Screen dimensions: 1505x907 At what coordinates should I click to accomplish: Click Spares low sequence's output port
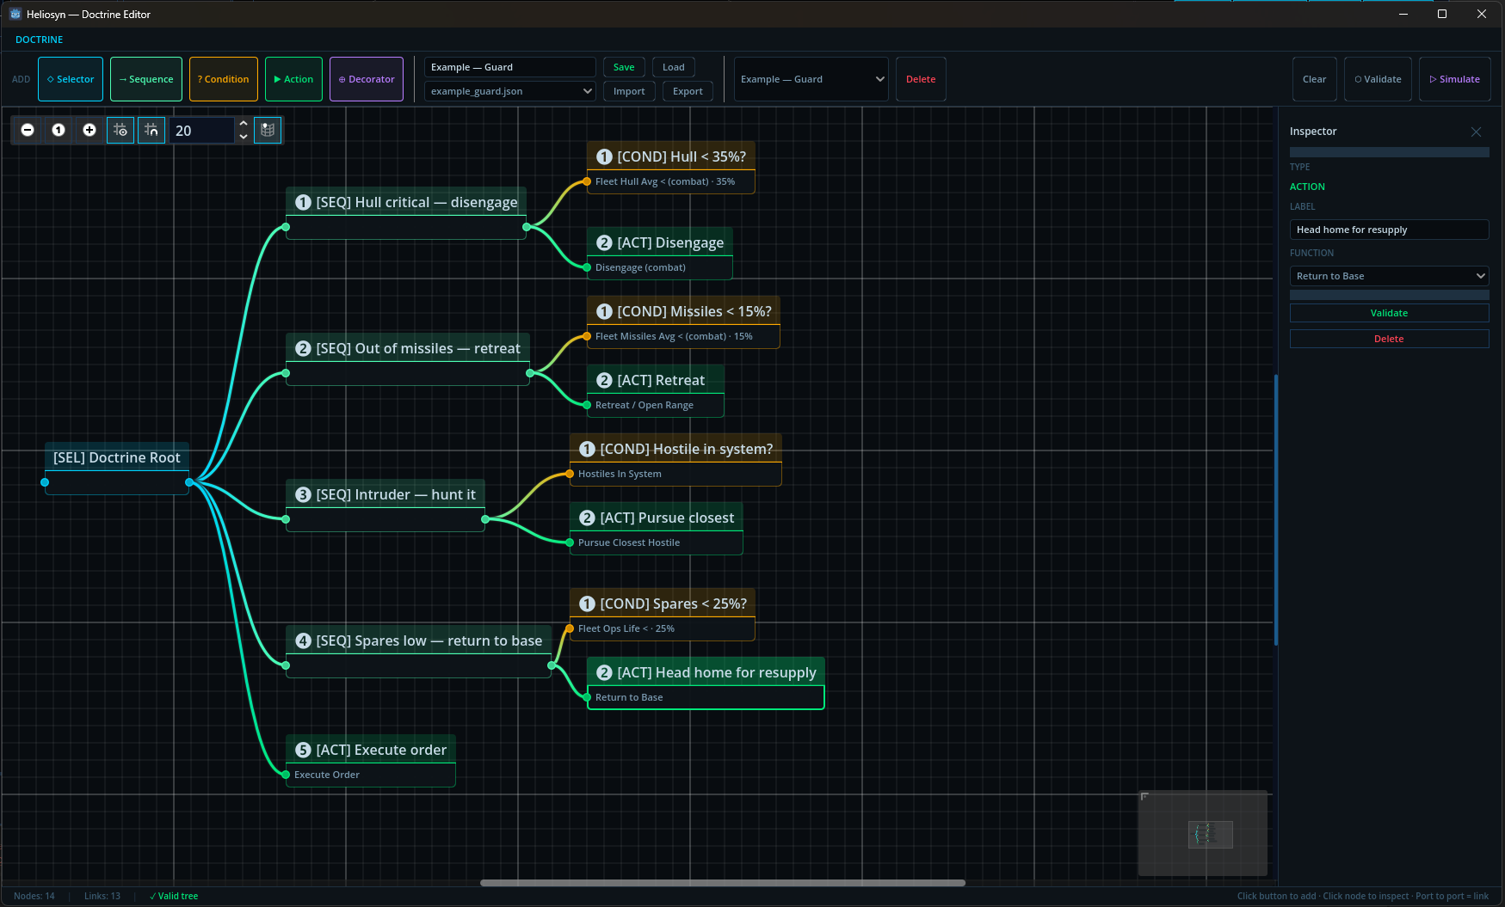[x=552, y=665]
